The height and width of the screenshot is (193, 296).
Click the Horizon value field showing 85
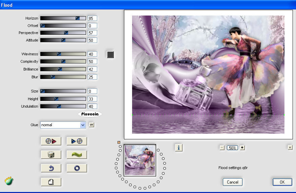click(92, 18)
